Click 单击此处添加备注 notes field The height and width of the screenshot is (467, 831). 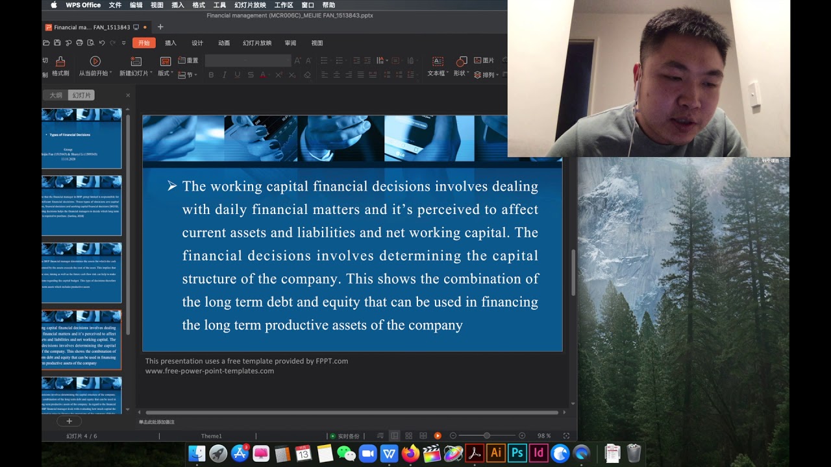pos(156,422)
